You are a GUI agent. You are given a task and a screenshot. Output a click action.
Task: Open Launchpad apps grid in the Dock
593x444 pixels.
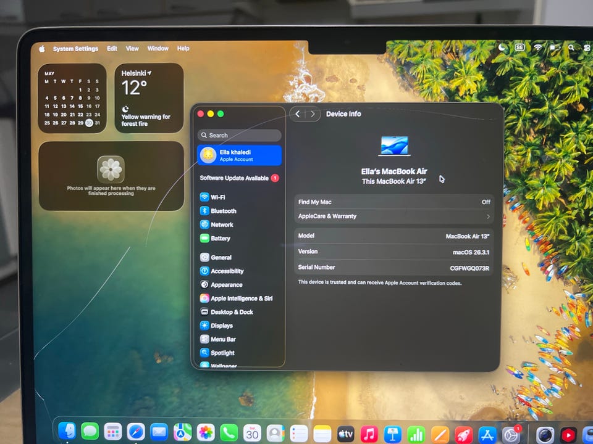(112, 432)
